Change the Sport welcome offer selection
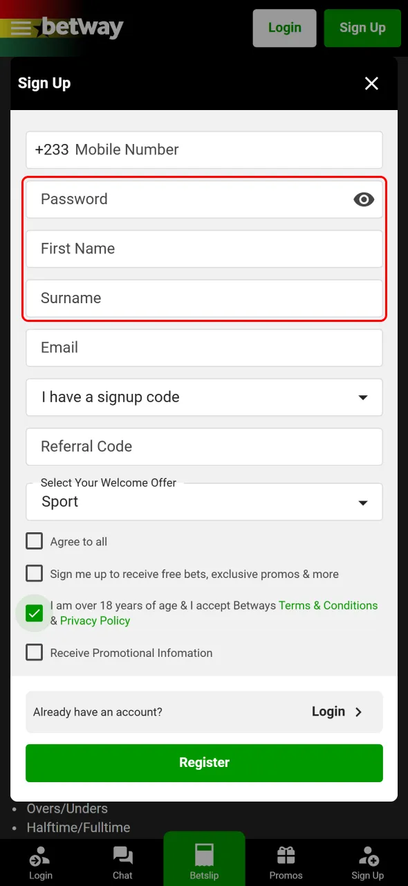The image size is (408, 886). coord(204,502)
